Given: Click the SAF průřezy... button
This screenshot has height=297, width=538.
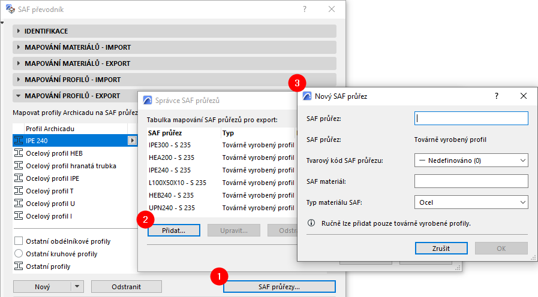Looking at the screenshot, I should (279, 287).
